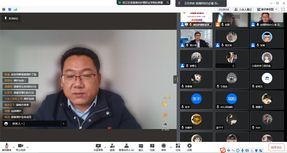Select 张宇 blue avatar tile

(196, 100)
